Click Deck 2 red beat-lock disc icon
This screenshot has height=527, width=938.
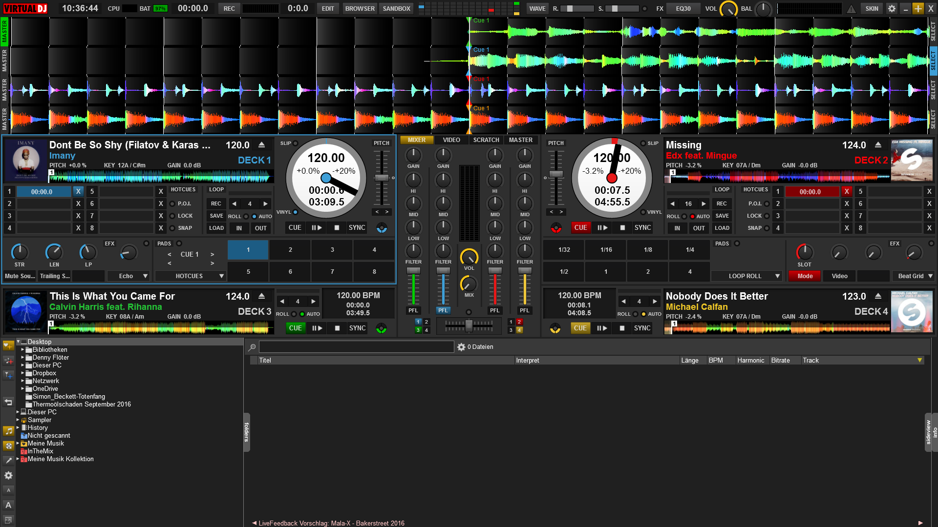click(x=556, y=228)
